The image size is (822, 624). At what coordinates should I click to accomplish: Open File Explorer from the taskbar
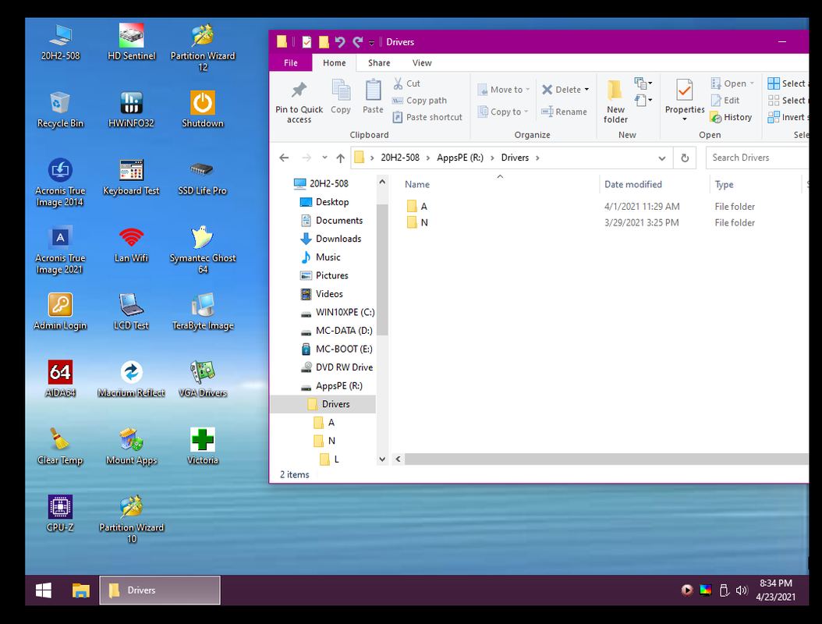[80, 590]
